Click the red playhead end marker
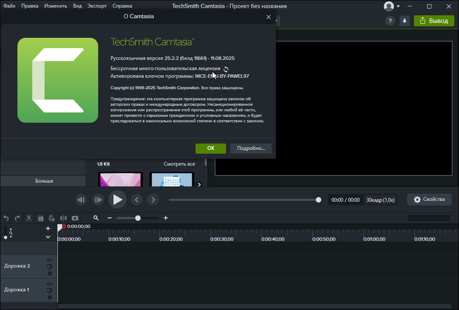The image size is (459, 310). click(x=64, y=226)
